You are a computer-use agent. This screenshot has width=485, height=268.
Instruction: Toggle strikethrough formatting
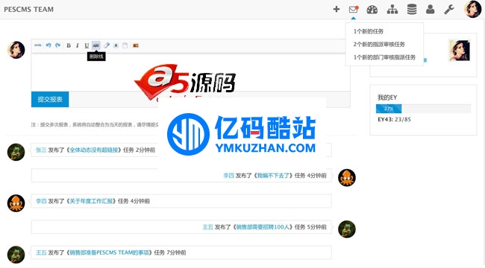[96, 45]
